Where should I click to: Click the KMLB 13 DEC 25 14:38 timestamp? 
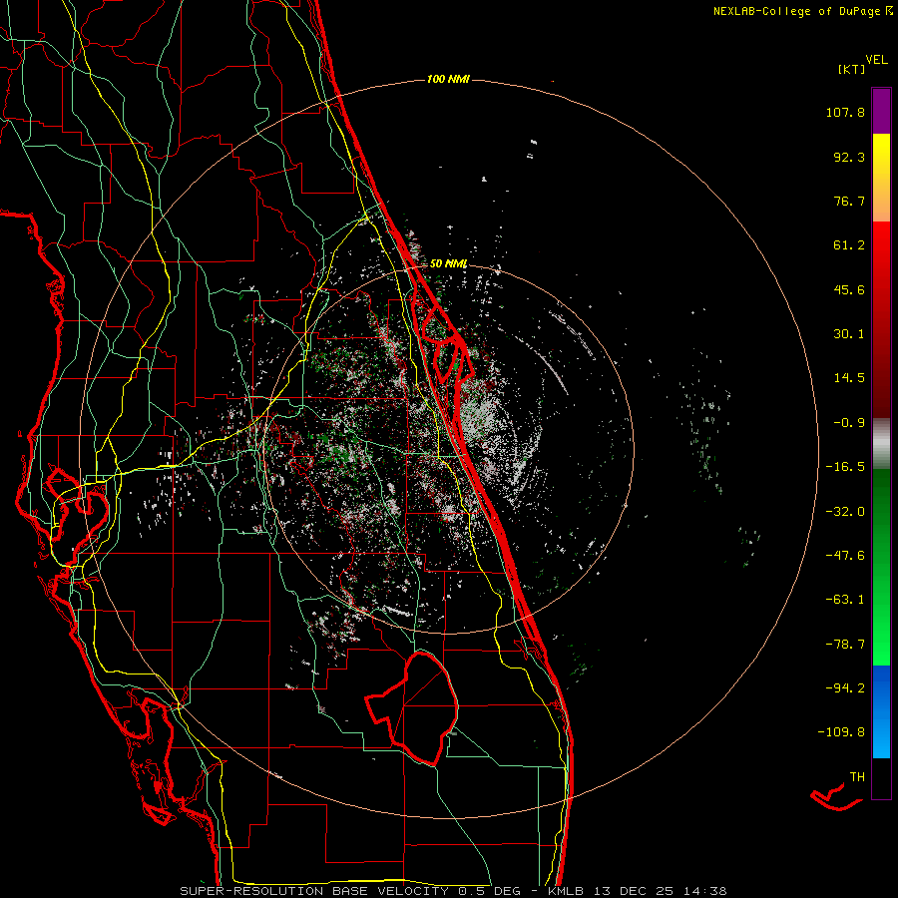[x=637, y=891]
